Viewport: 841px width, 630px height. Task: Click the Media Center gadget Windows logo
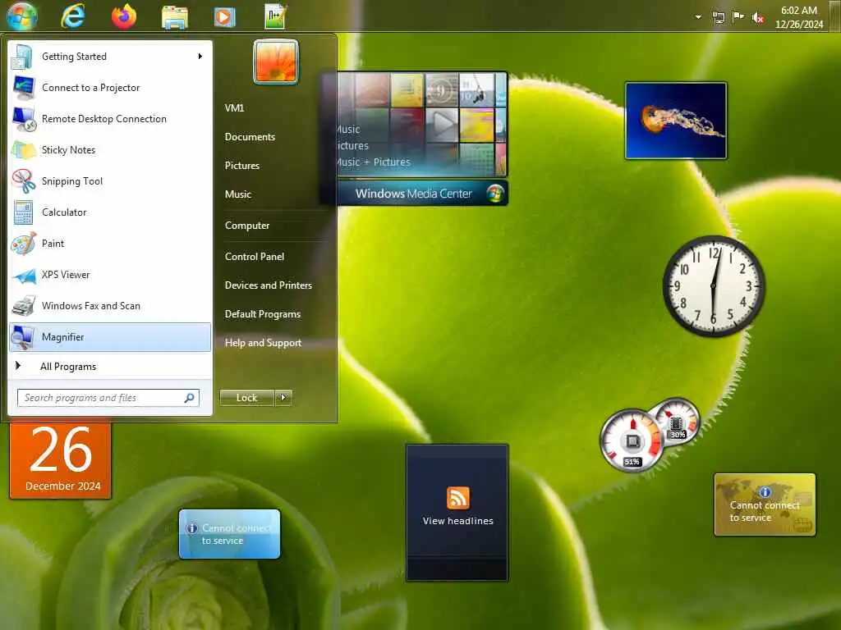pyautogui.click(x=495, y=194)
